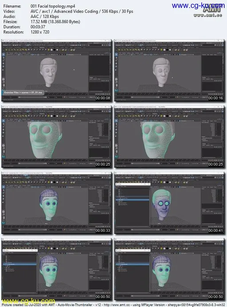Click the resolution value '1280 x 720'
The height and width of the screenshot is (307, 227).
click(40, 32)
